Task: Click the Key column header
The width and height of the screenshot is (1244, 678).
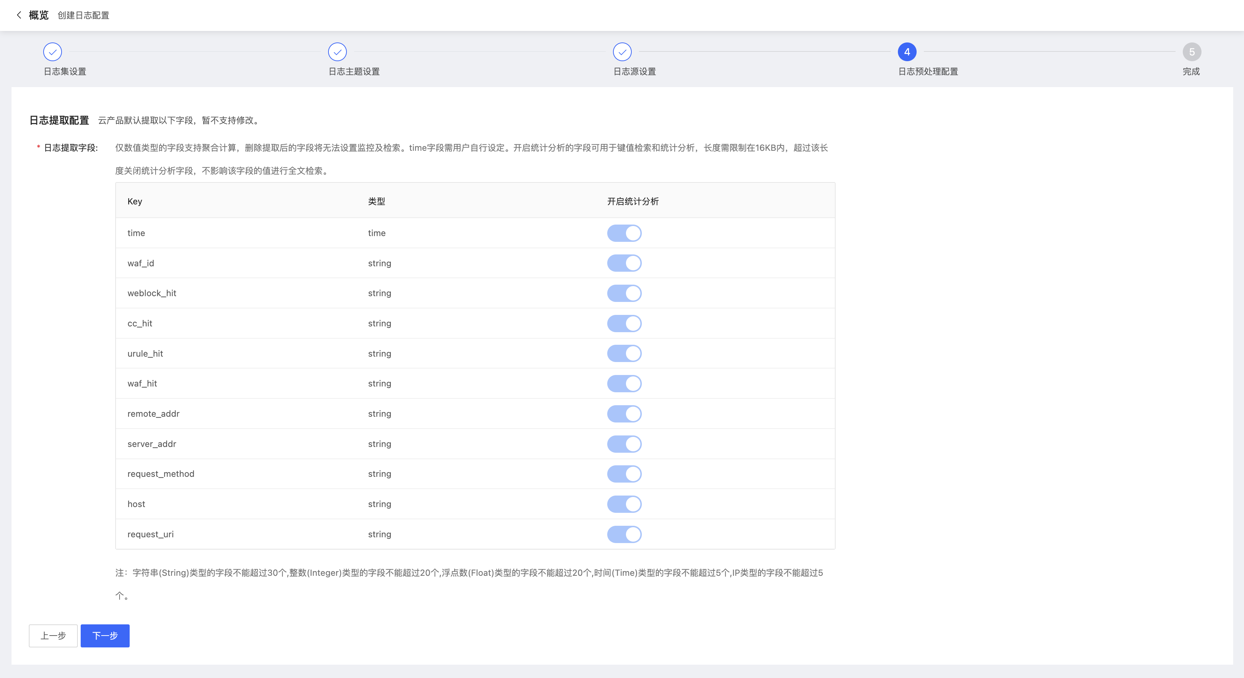Action: click(x=135, y=201)
